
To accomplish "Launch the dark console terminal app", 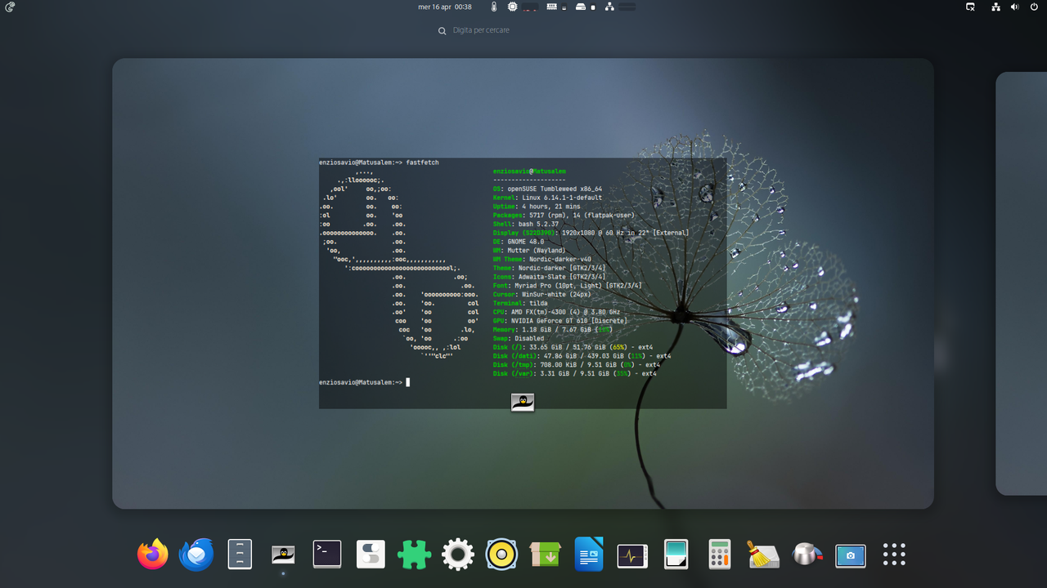I will point(326,554).
